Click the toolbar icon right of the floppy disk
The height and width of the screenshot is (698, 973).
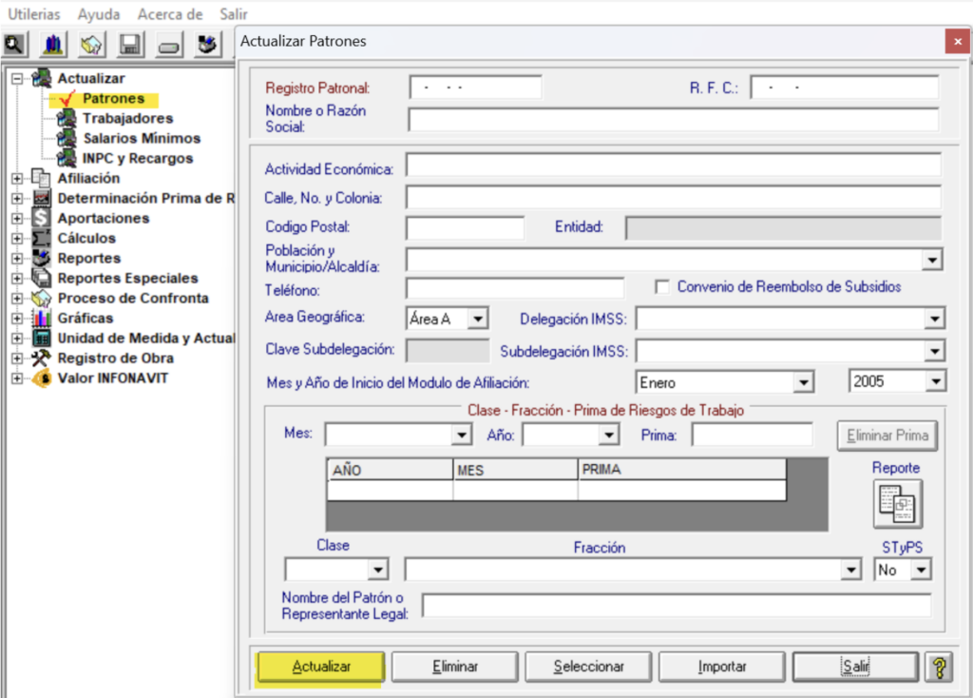point(169,44)
